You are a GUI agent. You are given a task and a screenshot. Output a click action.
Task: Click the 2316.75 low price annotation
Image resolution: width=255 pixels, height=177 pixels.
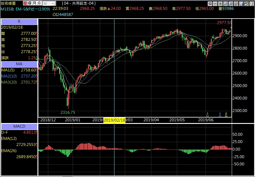(x=68, y=112)
